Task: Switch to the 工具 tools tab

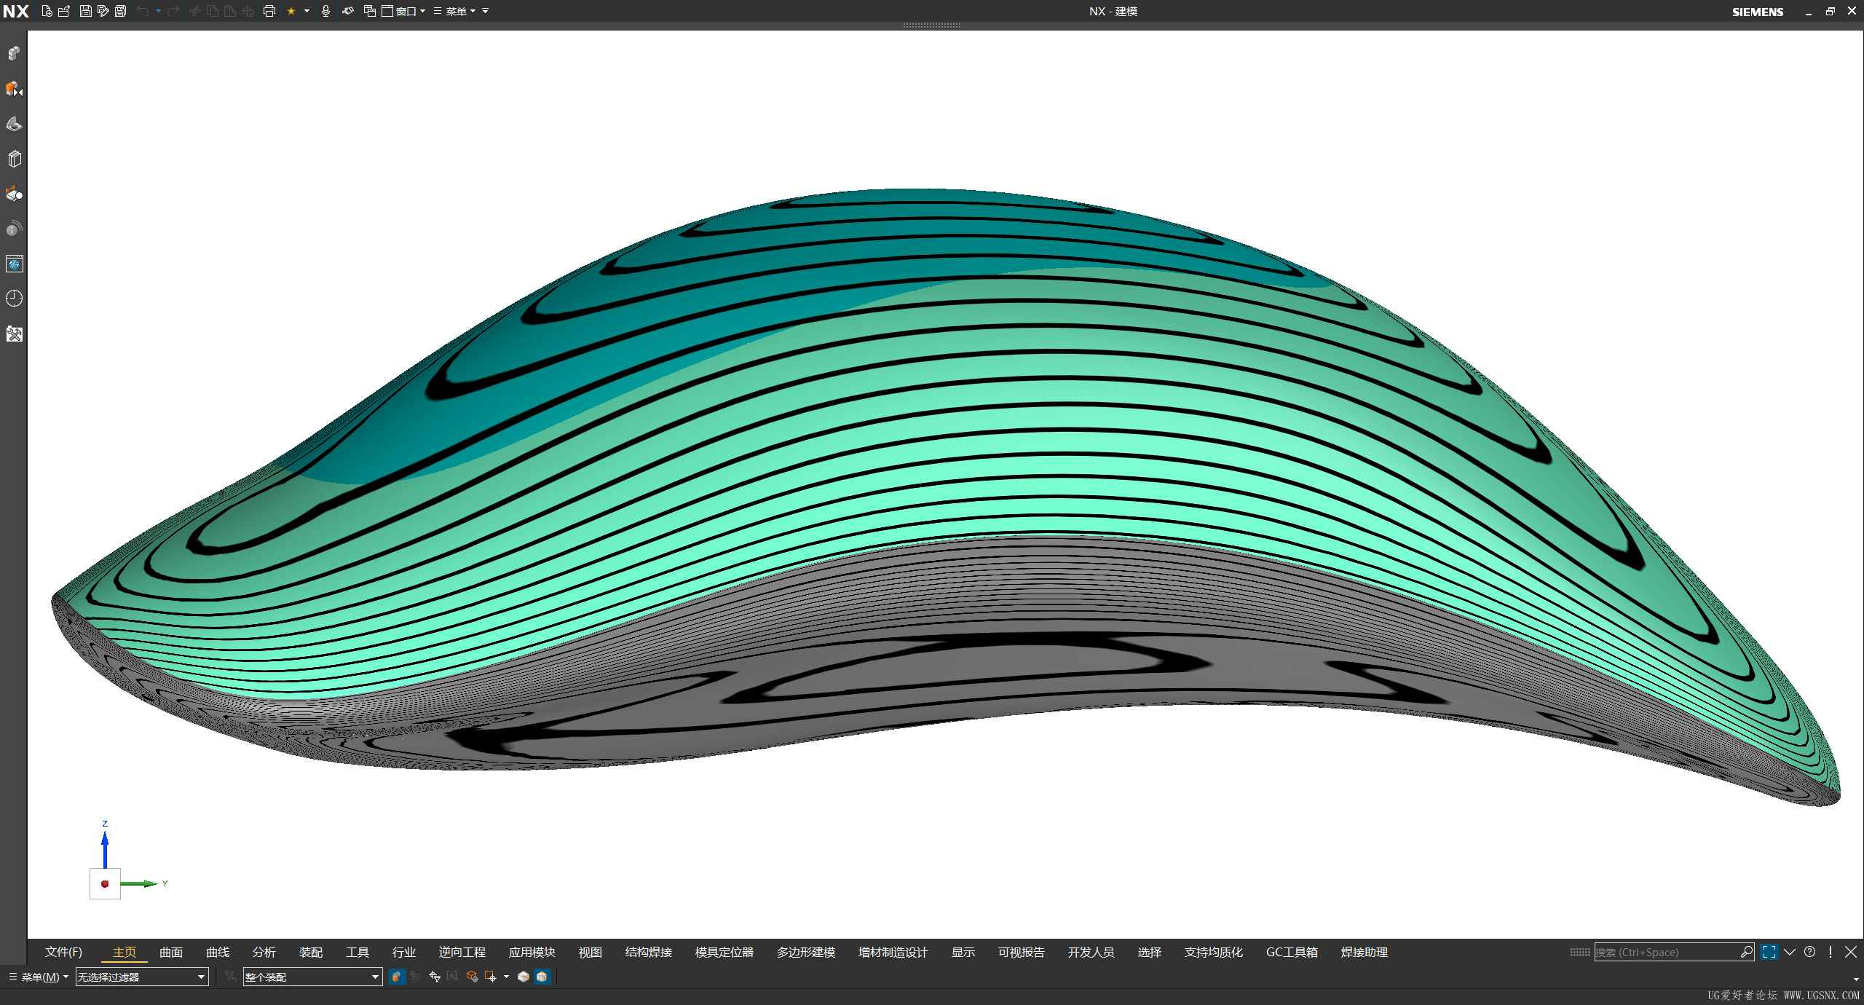Action: pos(358,952)
